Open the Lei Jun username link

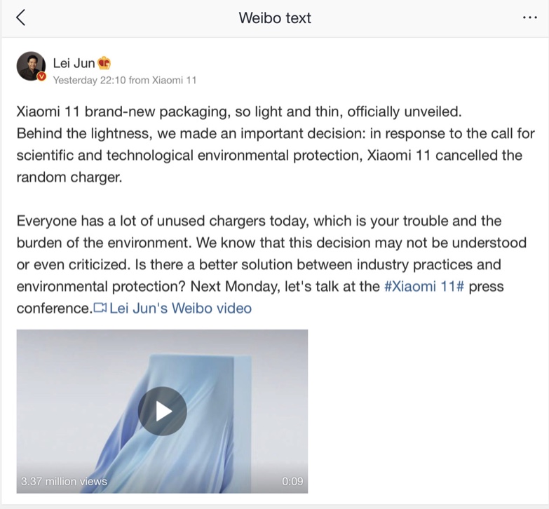[x=74, y=64]
